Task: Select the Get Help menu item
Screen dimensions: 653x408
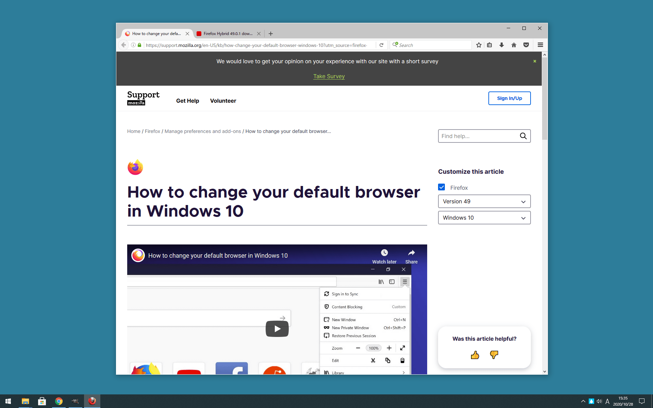Action: pos(188,101)
